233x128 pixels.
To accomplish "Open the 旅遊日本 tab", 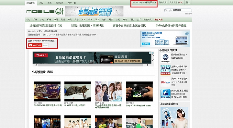I will tap(60, 3).
